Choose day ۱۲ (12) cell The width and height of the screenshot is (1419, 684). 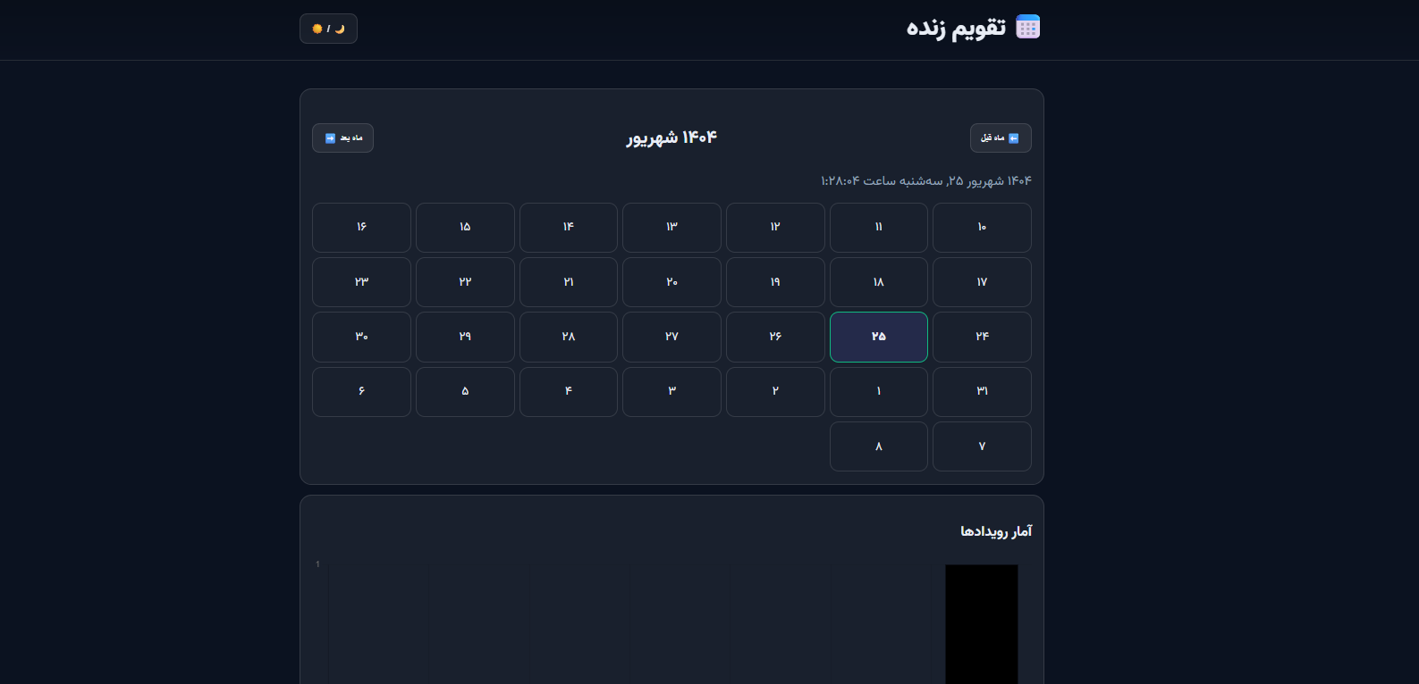tap(775, 228)
